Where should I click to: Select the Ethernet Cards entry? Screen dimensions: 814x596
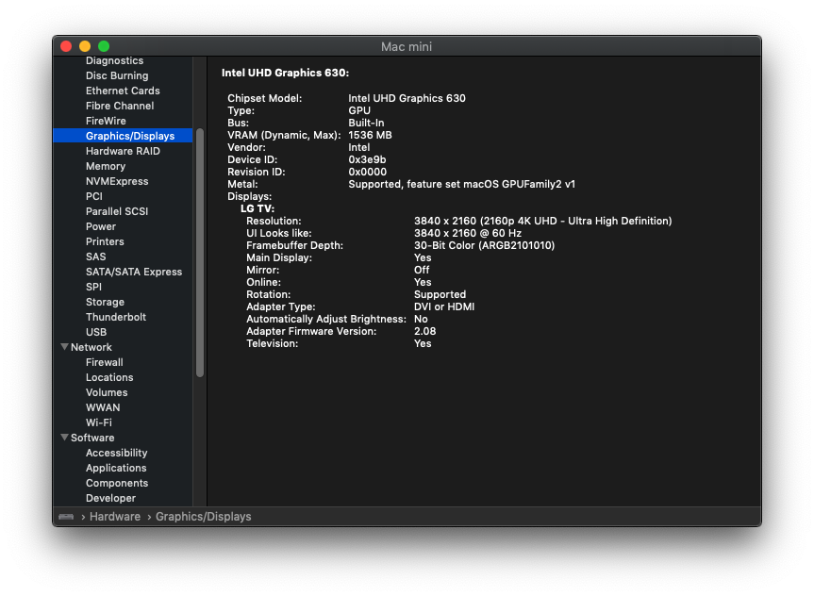coord(123,91)
